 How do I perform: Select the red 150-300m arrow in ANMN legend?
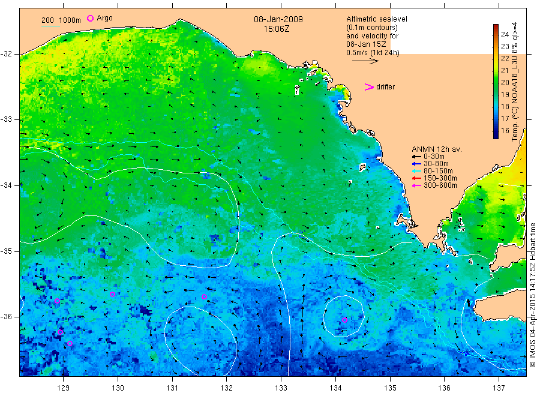417,178
